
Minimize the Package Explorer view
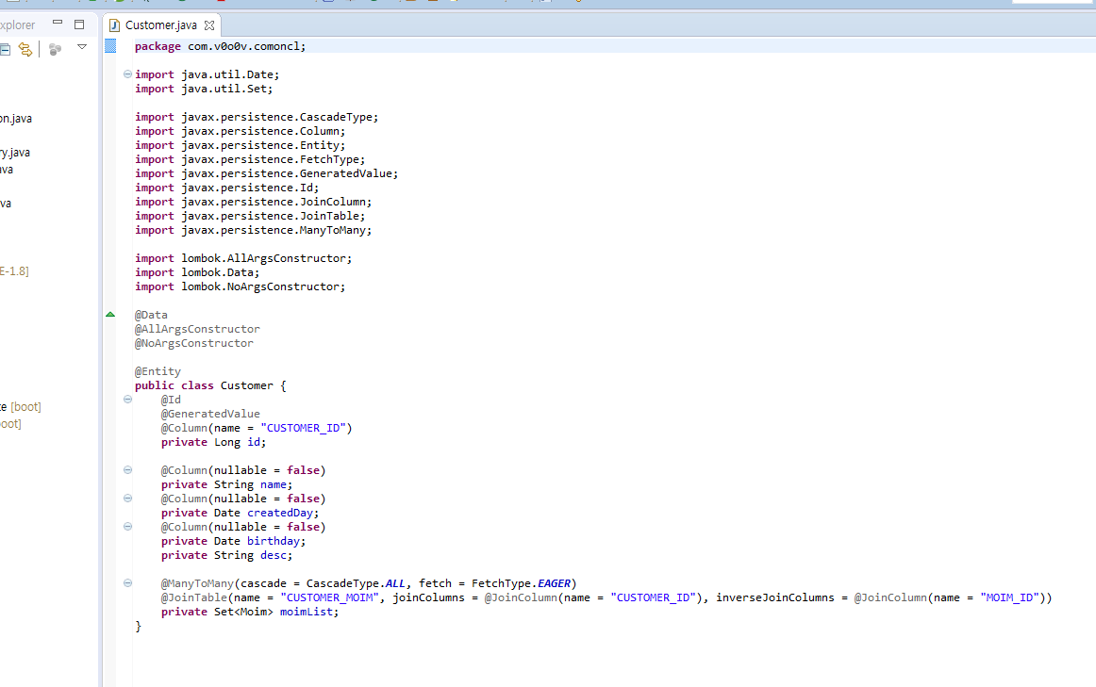click(58, 23)
